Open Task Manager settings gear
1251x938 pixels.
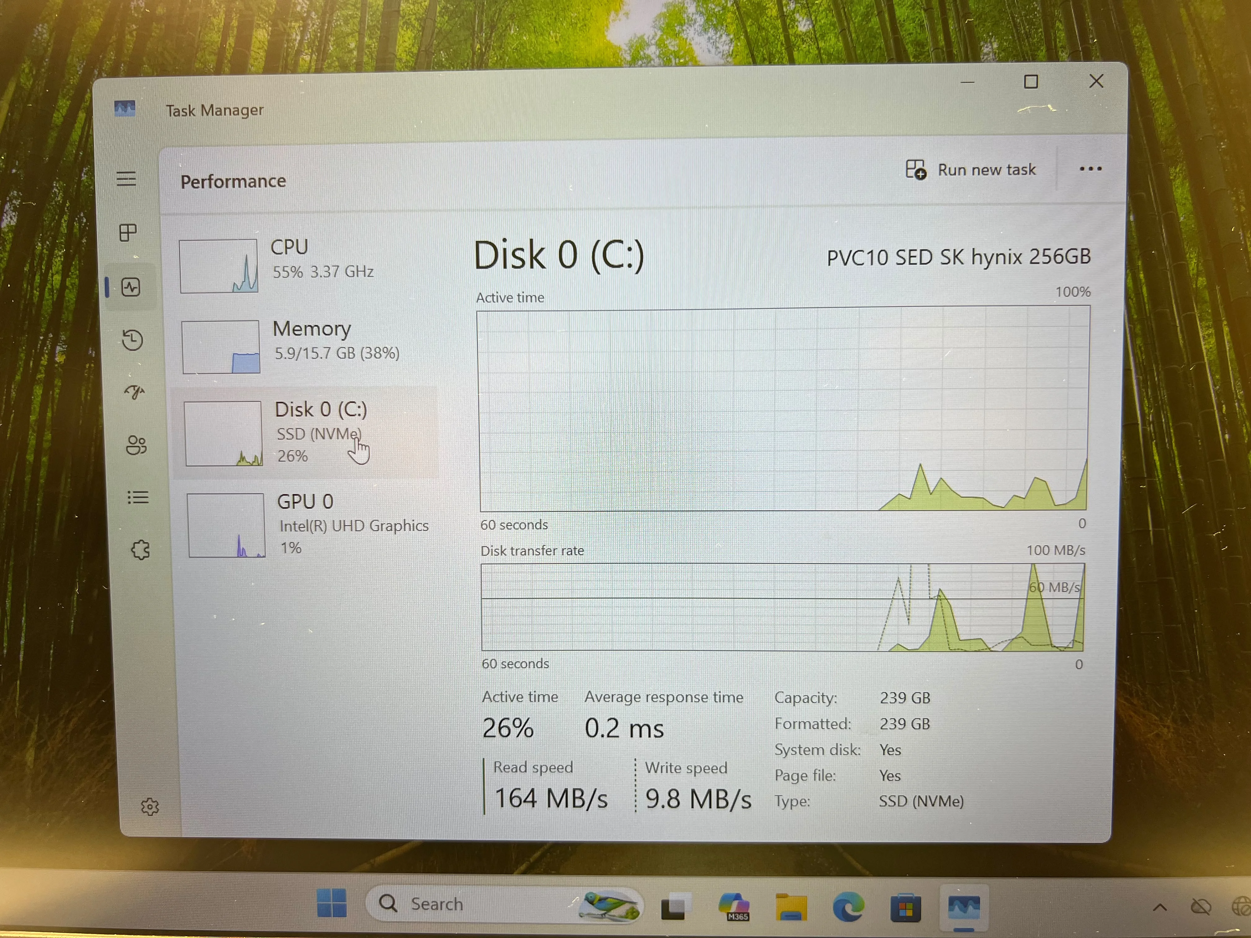150,807
